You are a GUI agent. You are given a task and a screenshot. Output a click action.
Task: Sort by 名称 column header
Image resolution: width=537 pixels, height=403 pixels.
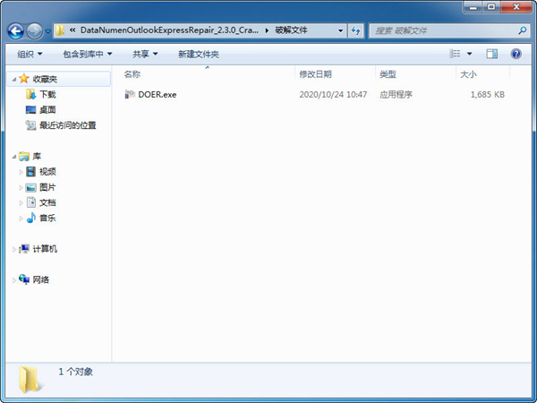[132, 74]
